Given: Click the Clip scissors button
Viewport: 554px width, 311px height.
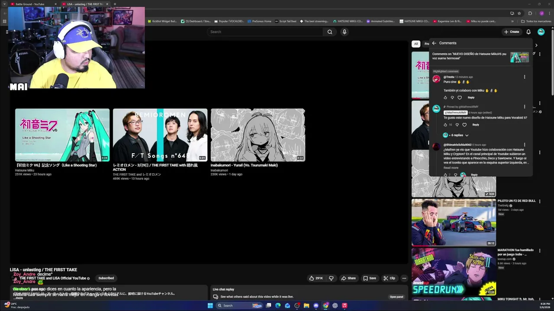Looking at the screenshot, I should point(389,278).
